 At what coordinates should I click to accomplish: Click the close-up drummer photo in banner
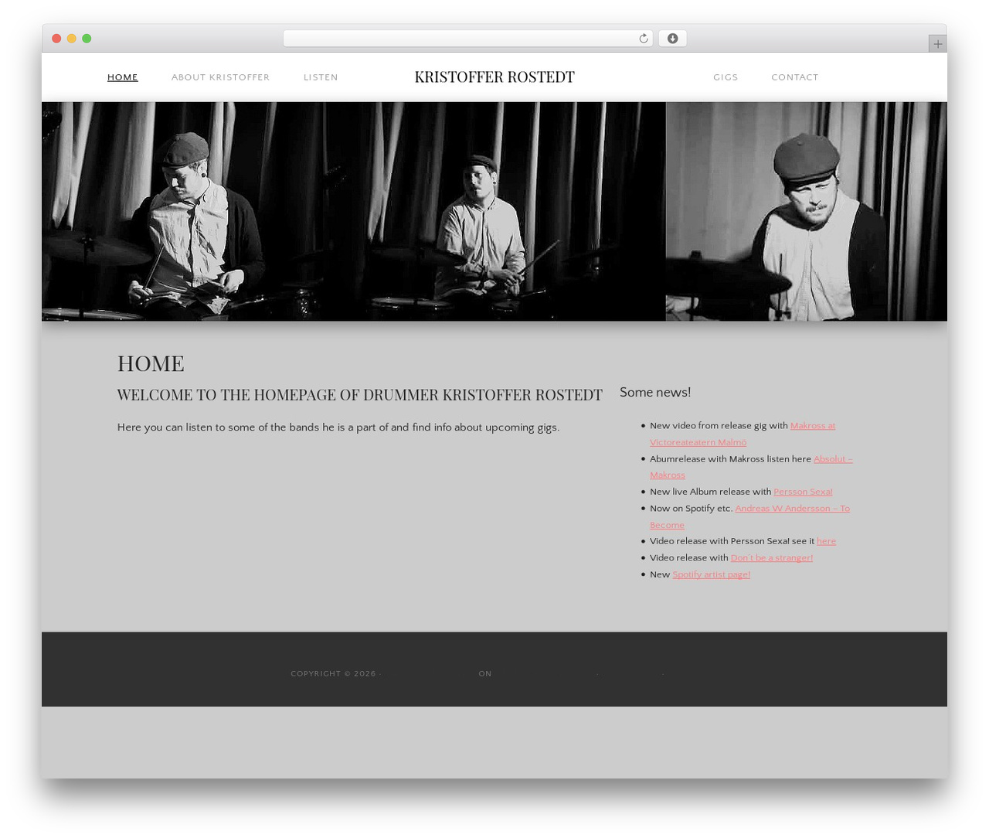pyautogui.click(x=806, y=211)
